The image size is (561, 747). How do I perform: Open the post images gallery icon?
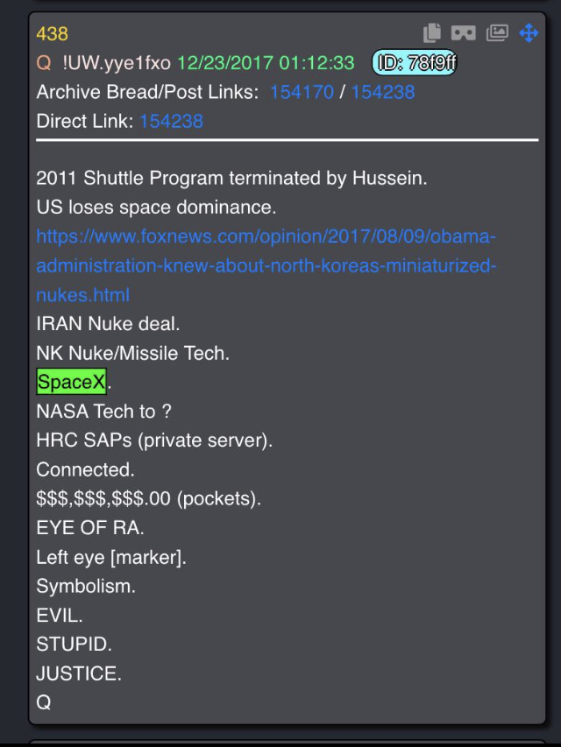click(497, 33)
